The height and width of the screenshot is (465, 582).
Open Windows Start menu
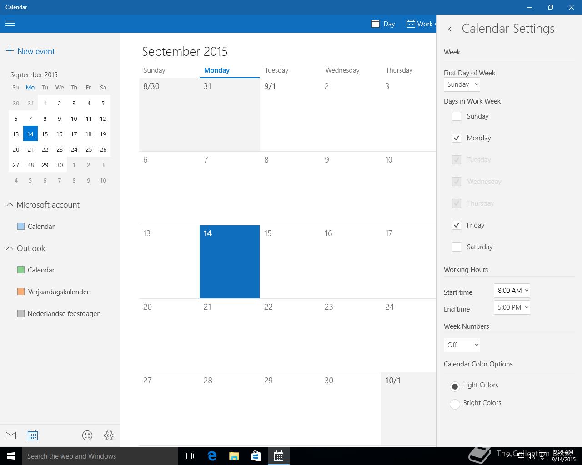(11, 456)
